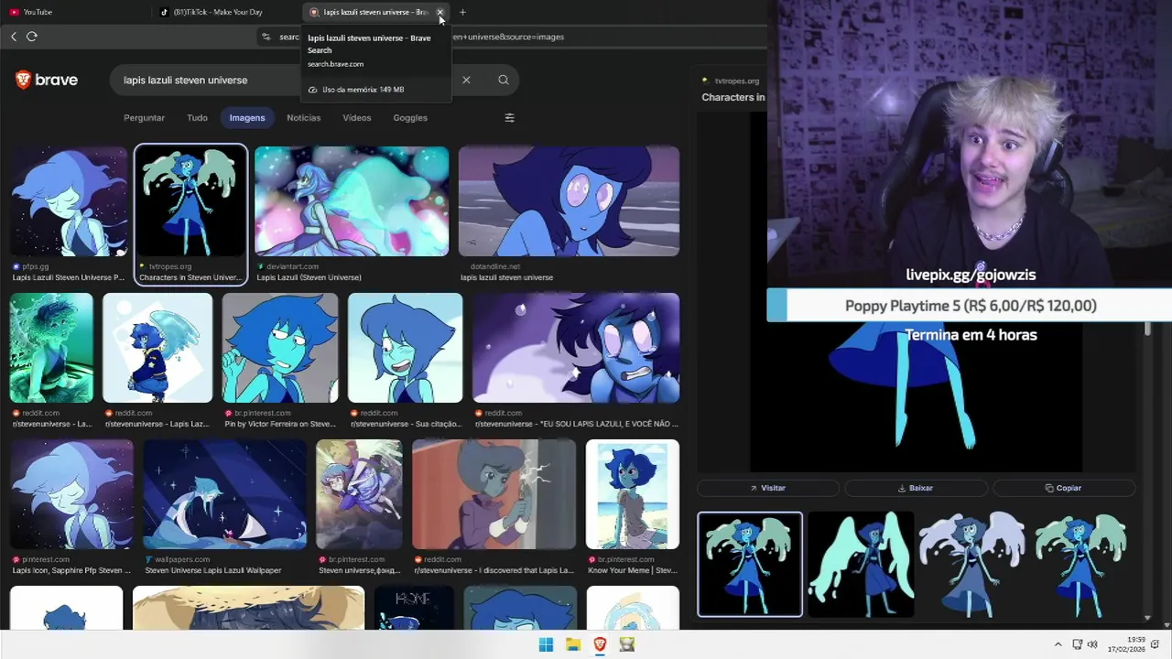Open the Lapis Icon Sapphire Pfp pinterest image
This screenshot has height=659, width=1172.
tap(71, 494)
